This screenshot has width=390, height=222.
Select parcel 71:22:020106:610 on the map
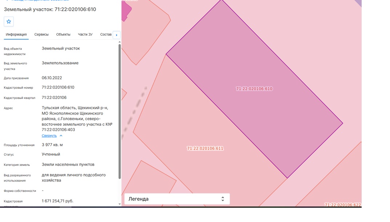point(254,89)
